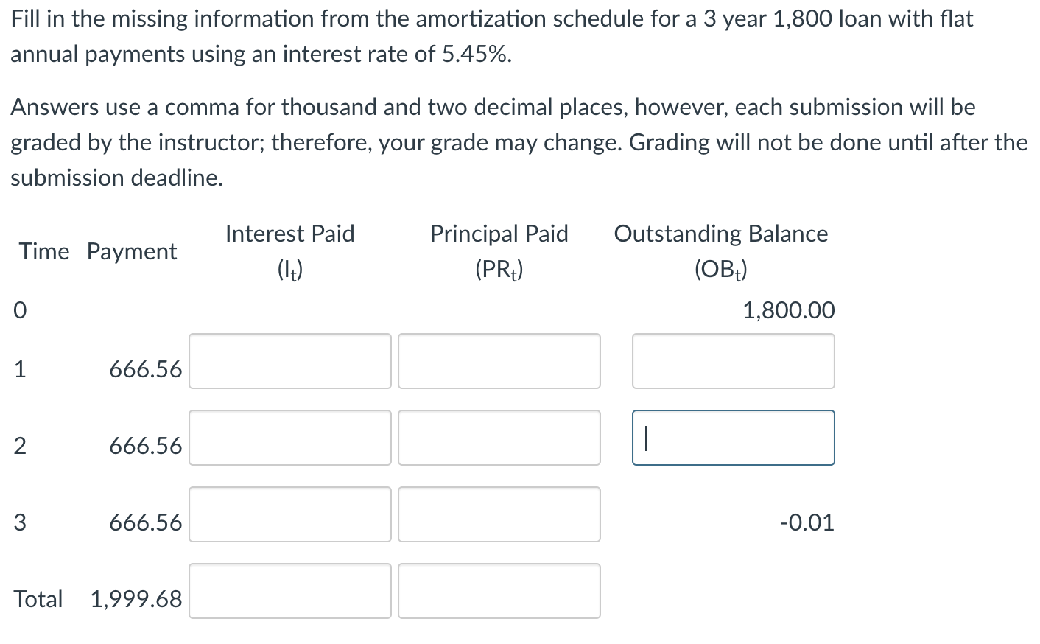Click the Outstanding Balance column header
This screenshot has height=644, width=1040.
coord(721,234)
